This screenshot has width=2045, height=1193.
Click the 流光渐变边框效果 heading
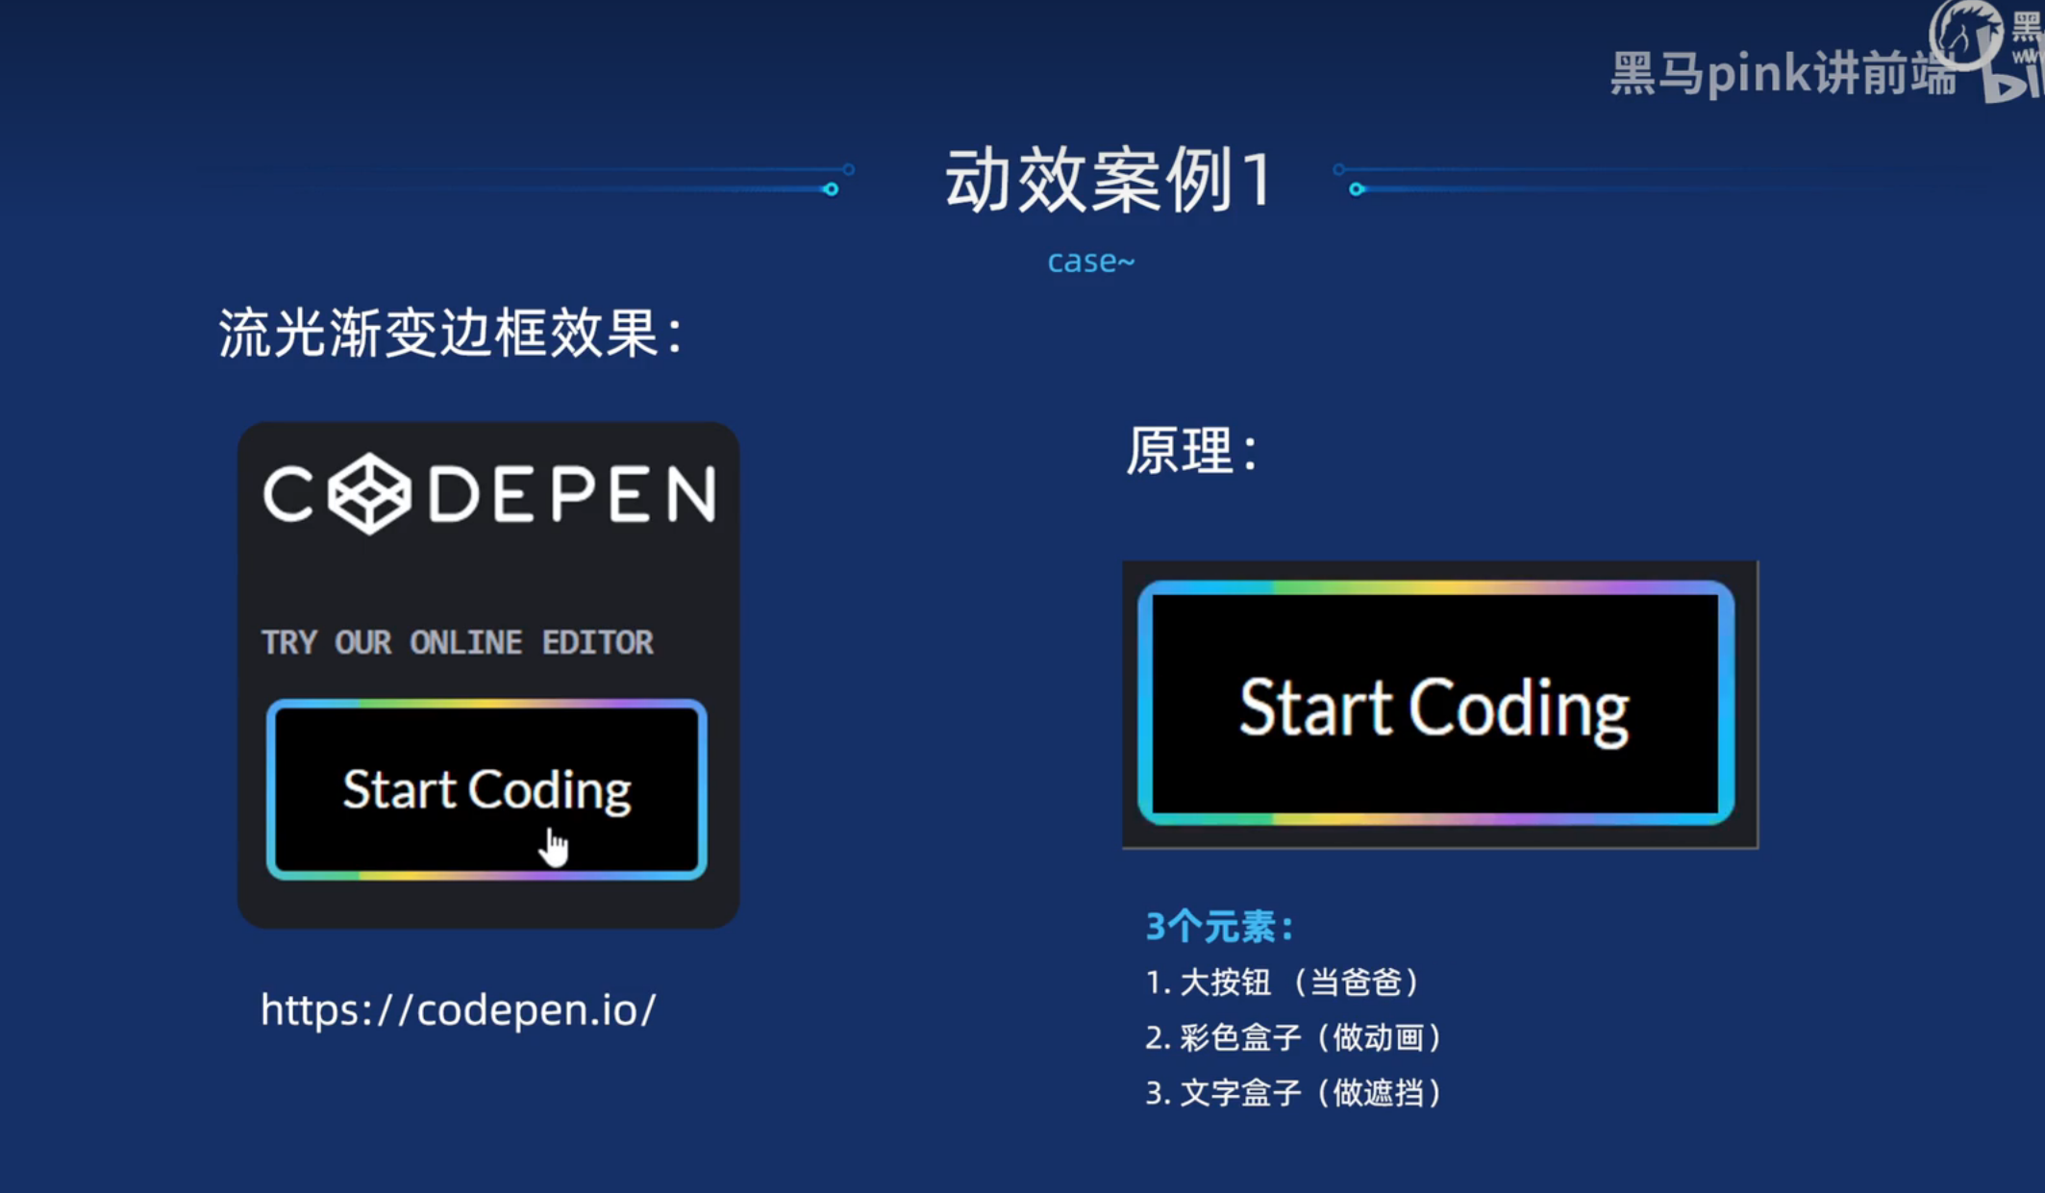click(450, 334)
